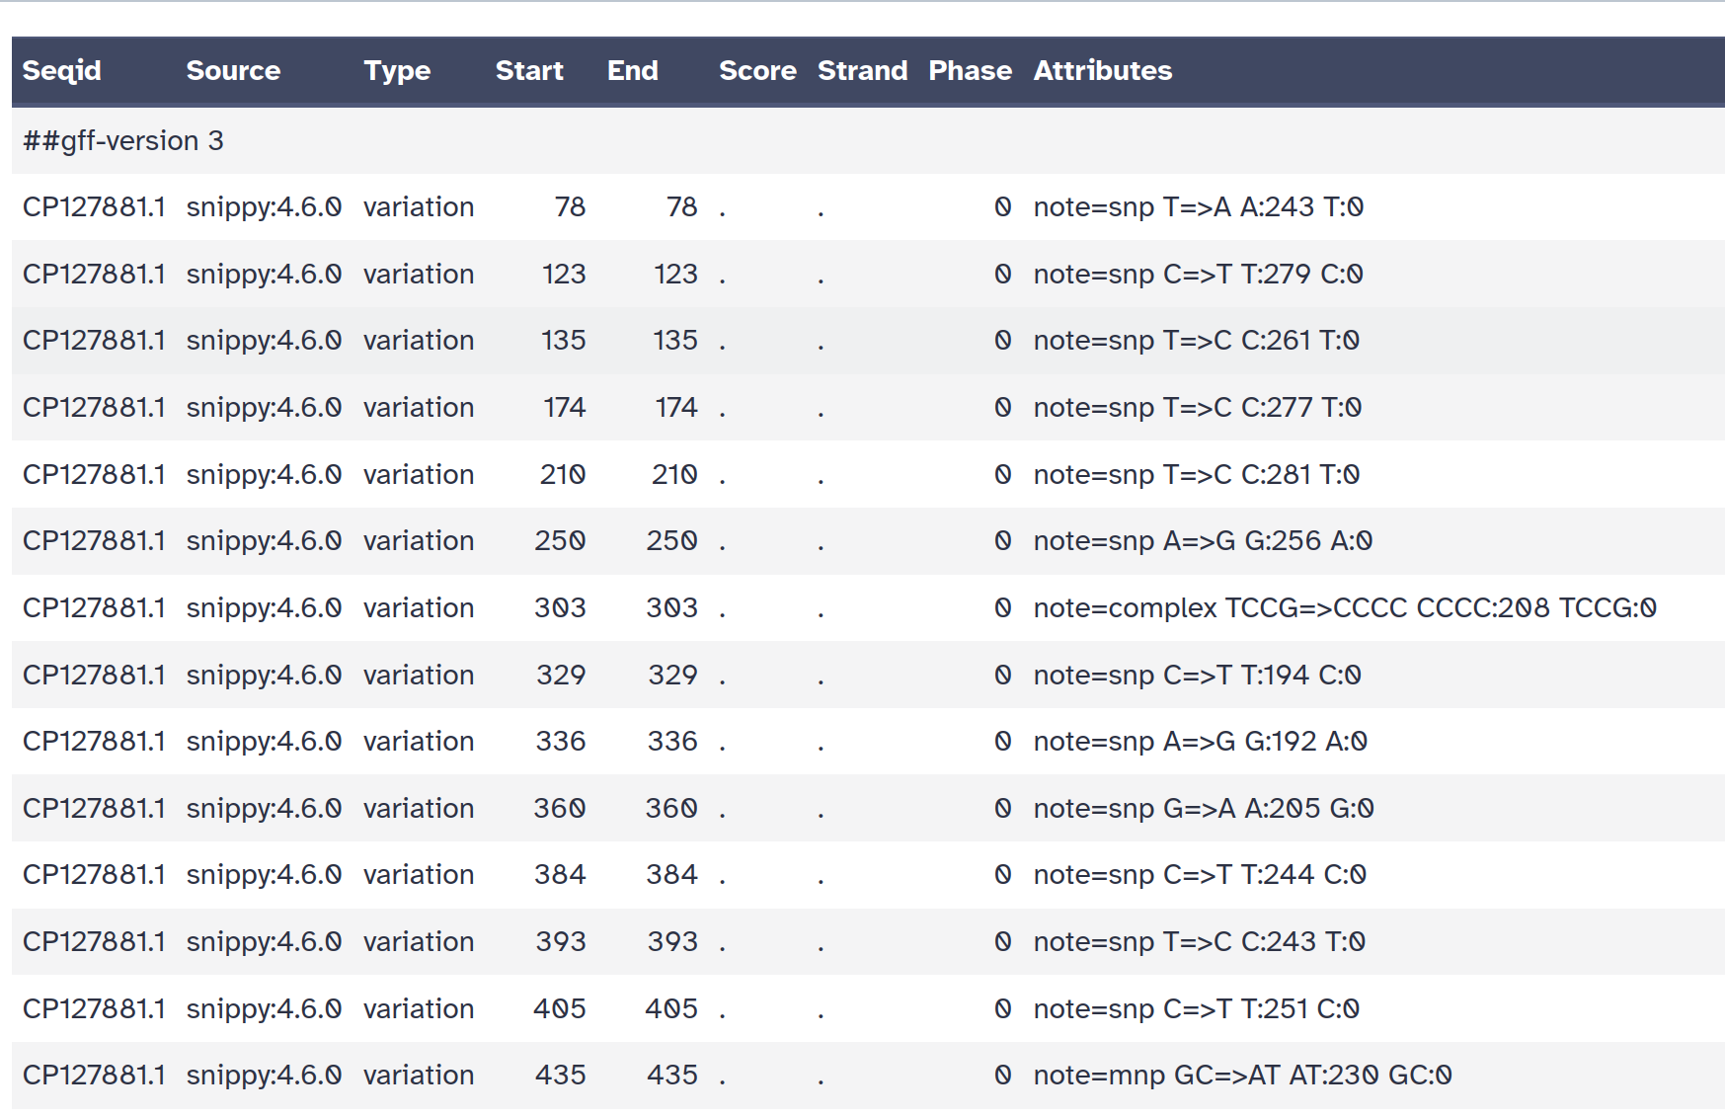This screenshot has height=1117, width=1725.
Task: Click the Start value 123 cell
Action: click(564, 275)
